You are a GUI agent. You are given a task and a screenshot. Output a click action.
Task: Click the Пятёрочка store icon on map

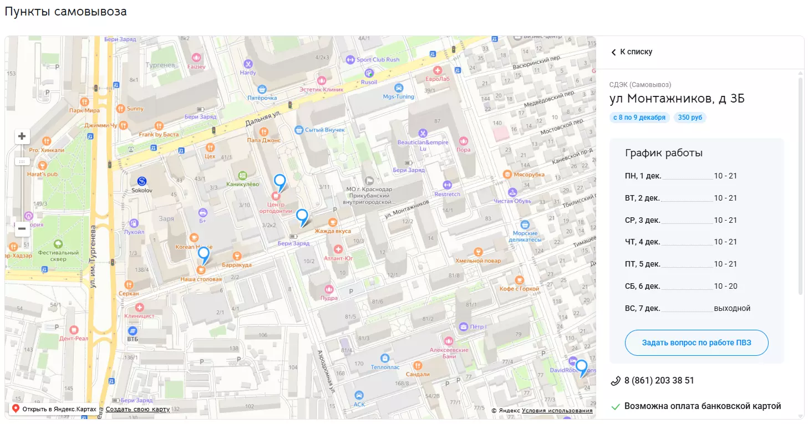(262, 89)
